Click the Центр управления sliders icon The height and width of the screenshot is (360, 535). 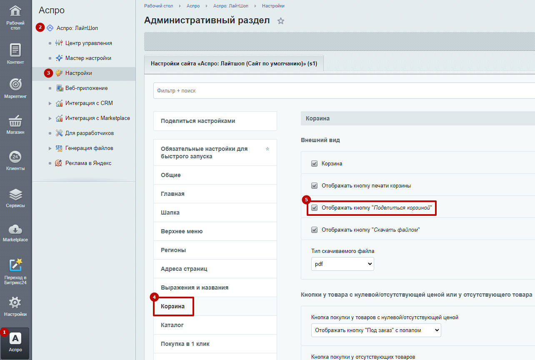coord(59,43)
